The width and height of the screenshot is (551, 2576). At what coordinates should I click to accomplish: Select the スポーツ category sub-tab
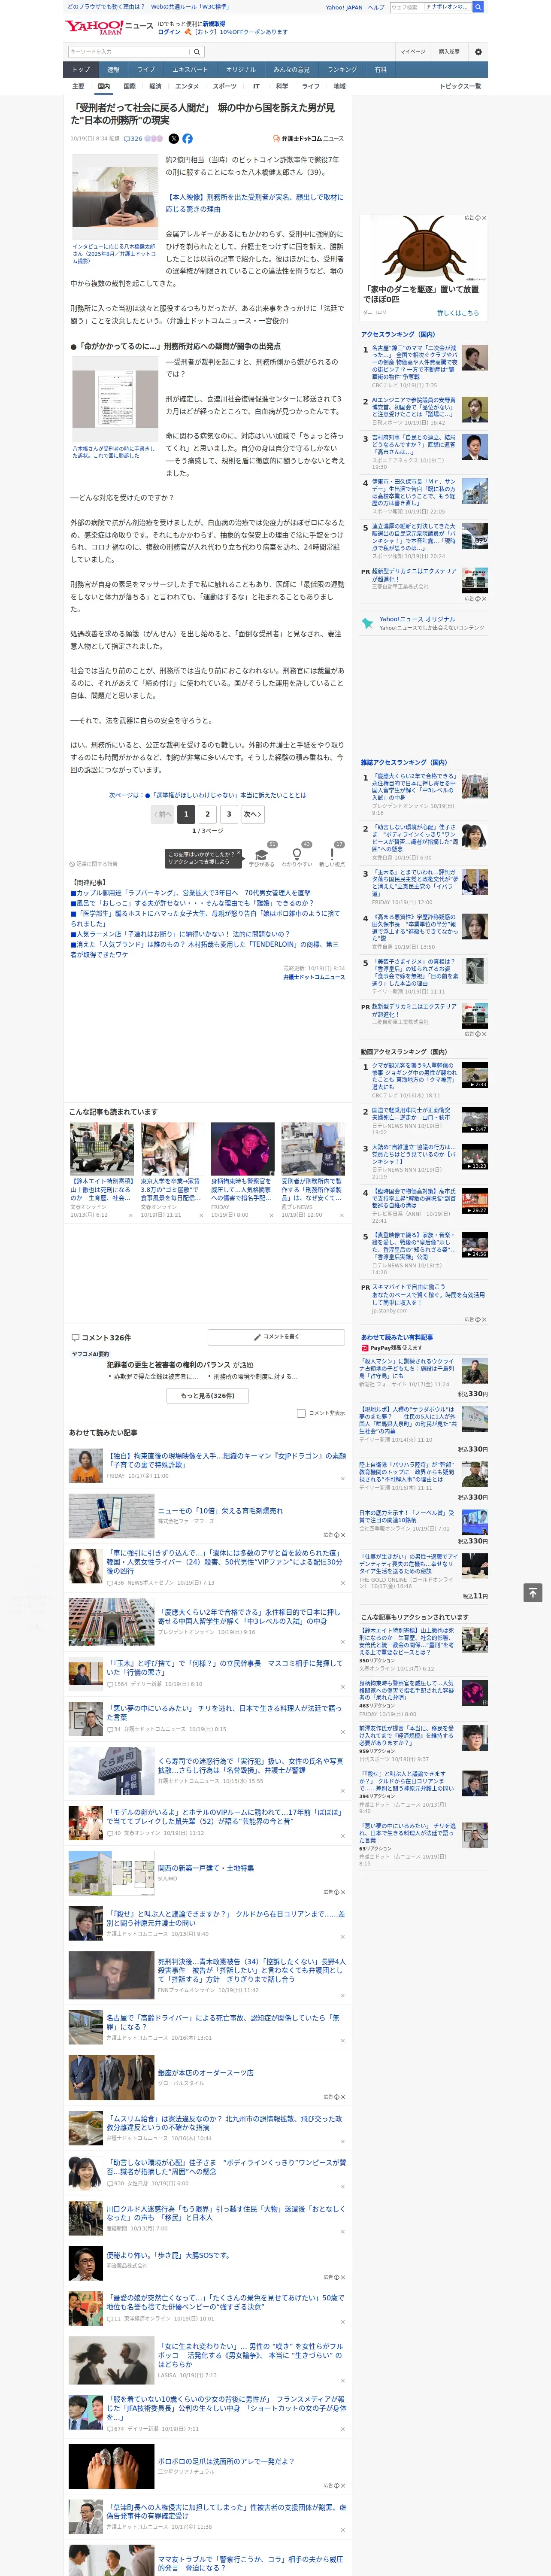[225, 86]
